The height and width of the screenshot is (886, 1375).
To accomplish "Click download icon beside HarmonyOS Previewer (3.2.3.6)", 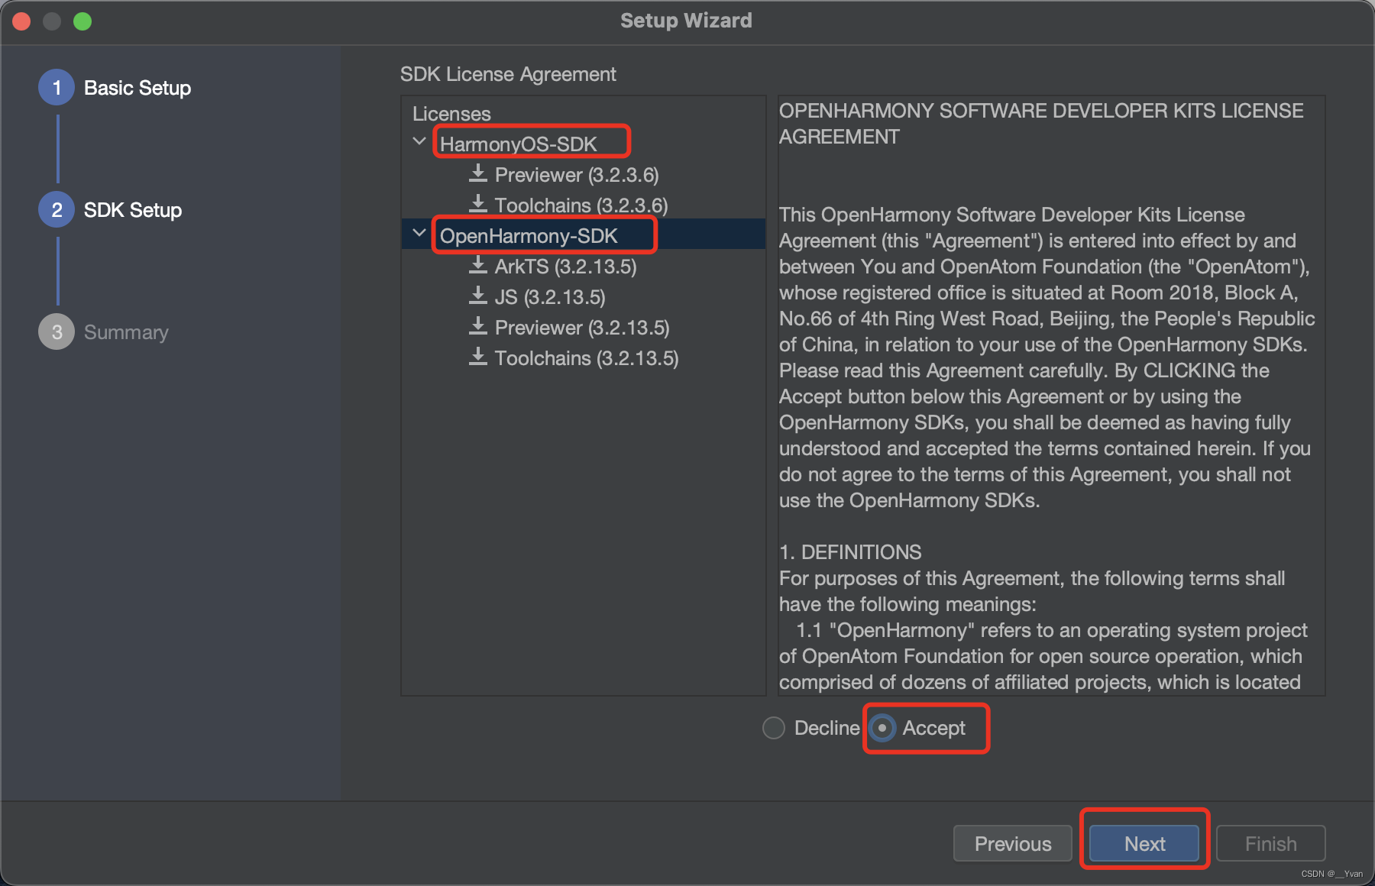I will coord(478,173).
